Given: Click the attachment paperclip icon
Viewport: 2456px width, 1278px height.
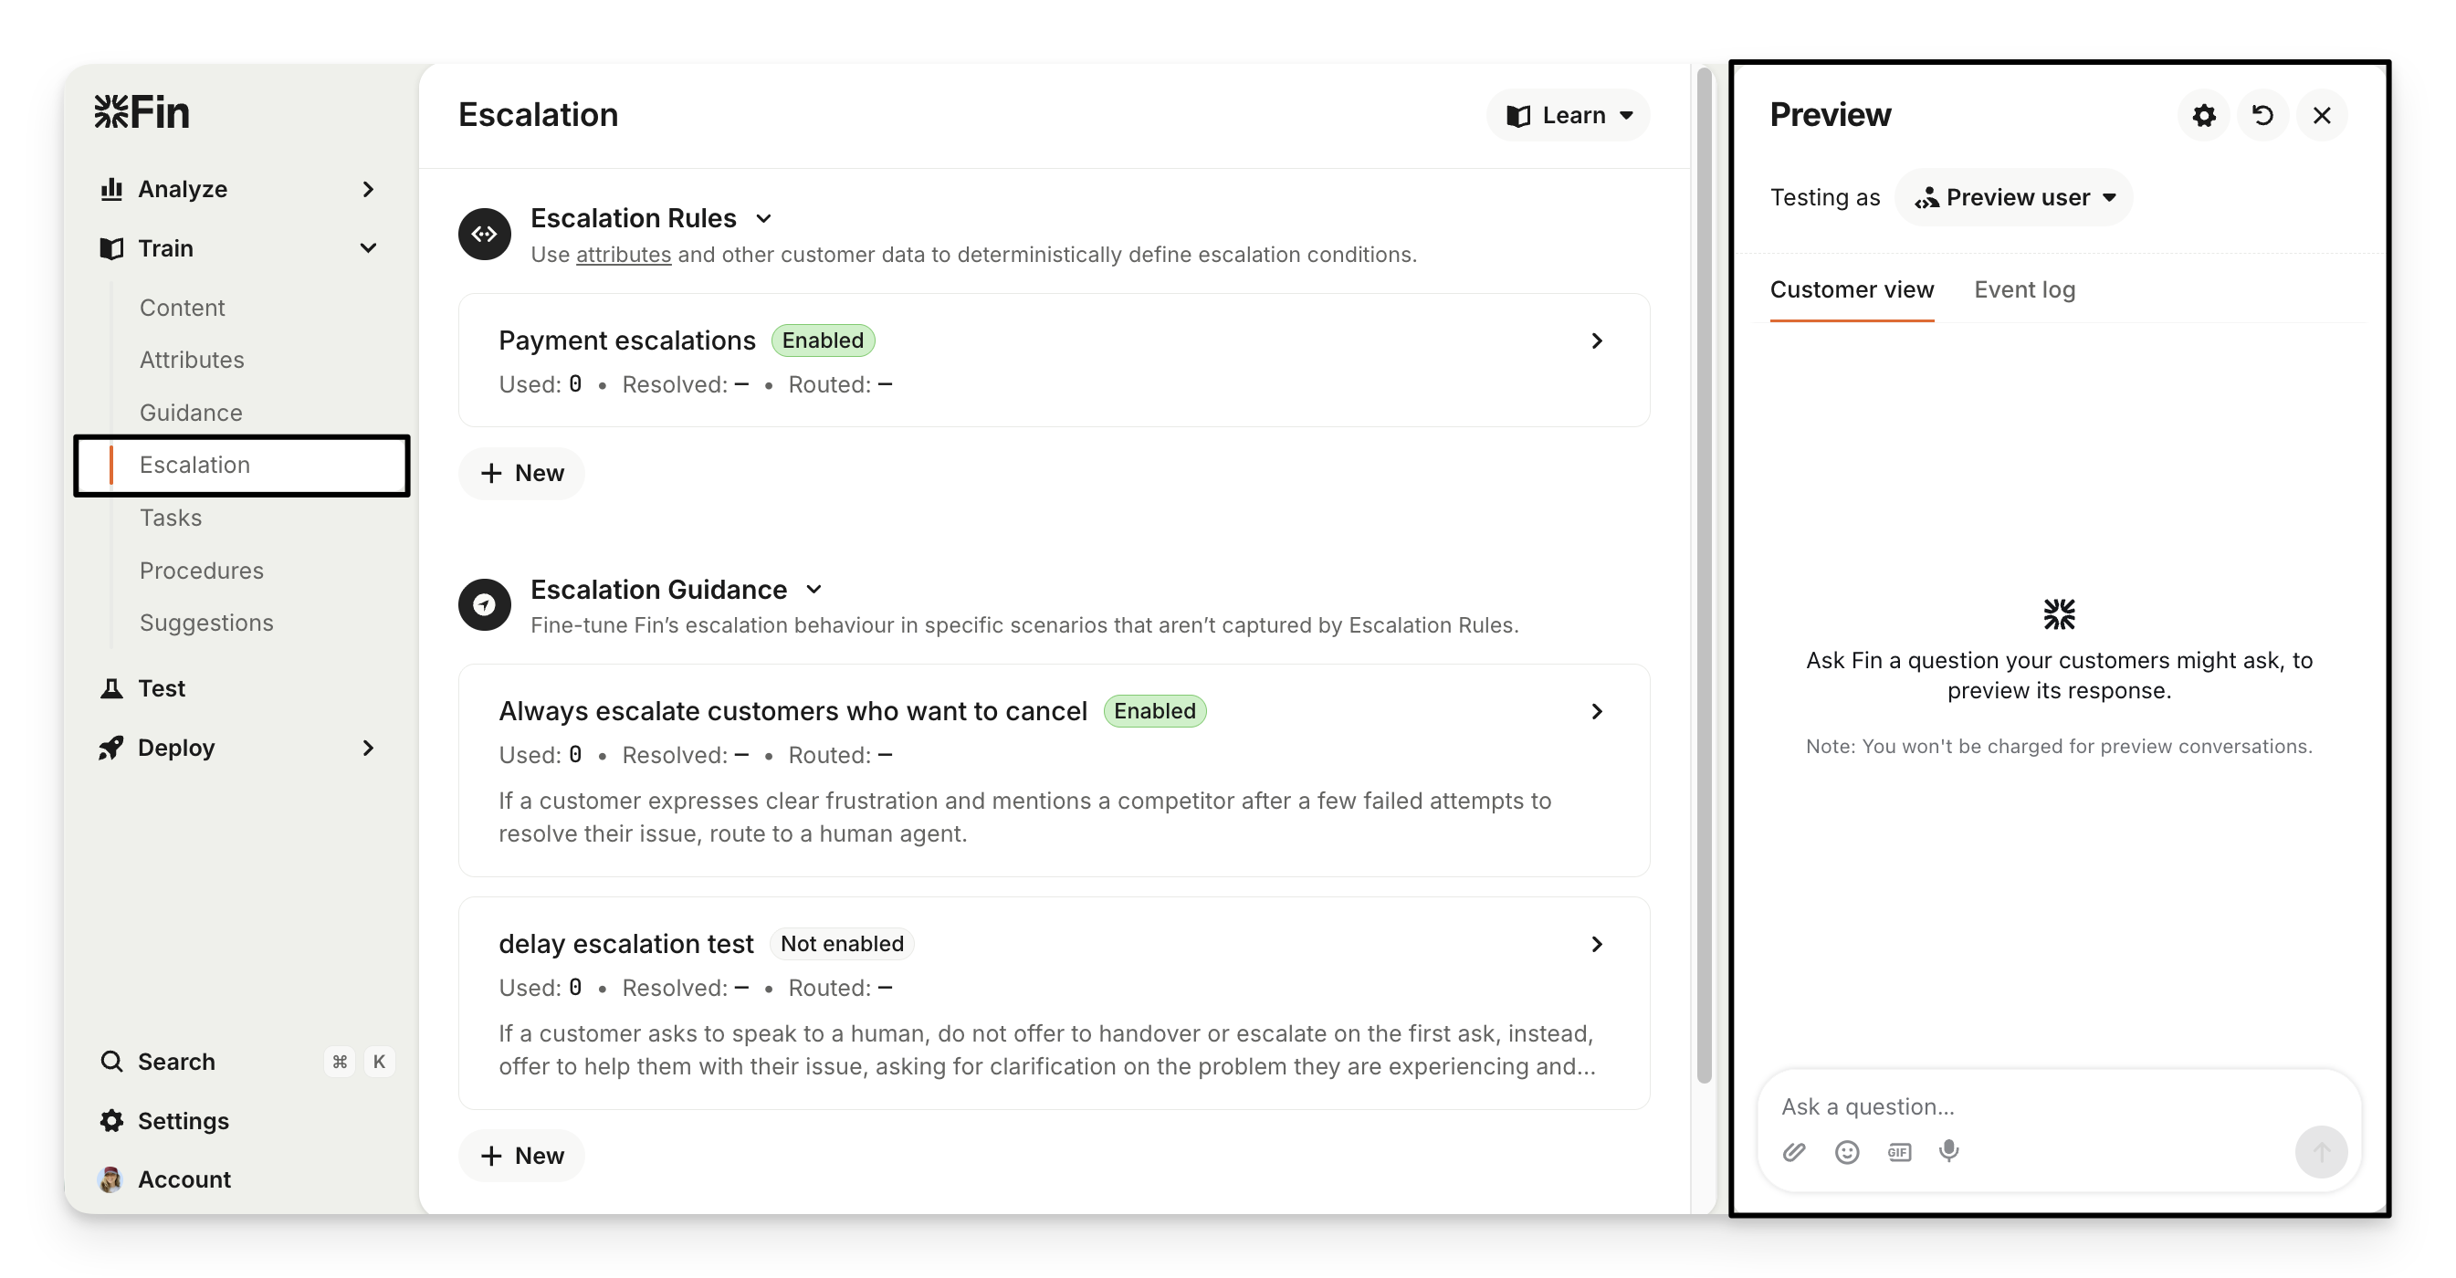Looking at the screenshot, I should 1793,1151.
